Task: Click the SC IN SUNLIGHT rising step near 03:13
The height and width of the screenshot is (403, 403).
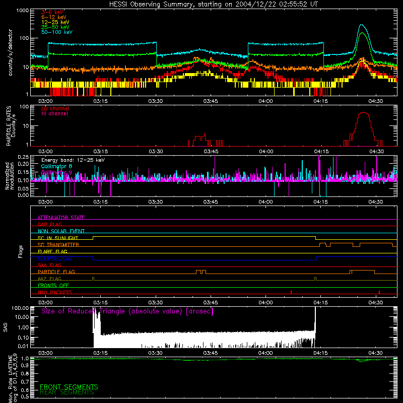Action: [x=93, y=238]
